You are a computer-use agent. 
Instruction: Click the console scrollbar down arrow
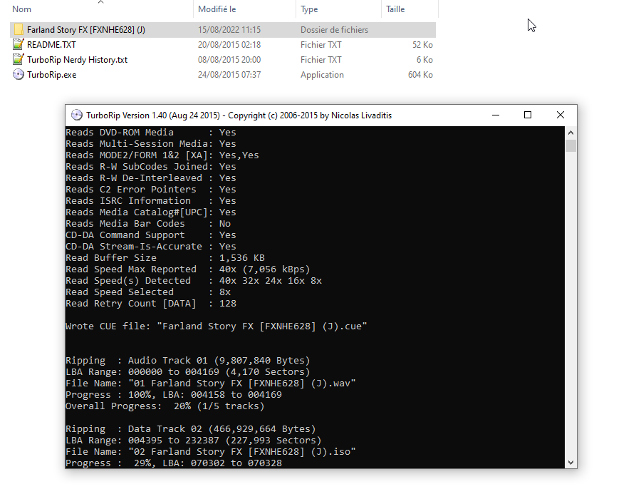(570, 463)
